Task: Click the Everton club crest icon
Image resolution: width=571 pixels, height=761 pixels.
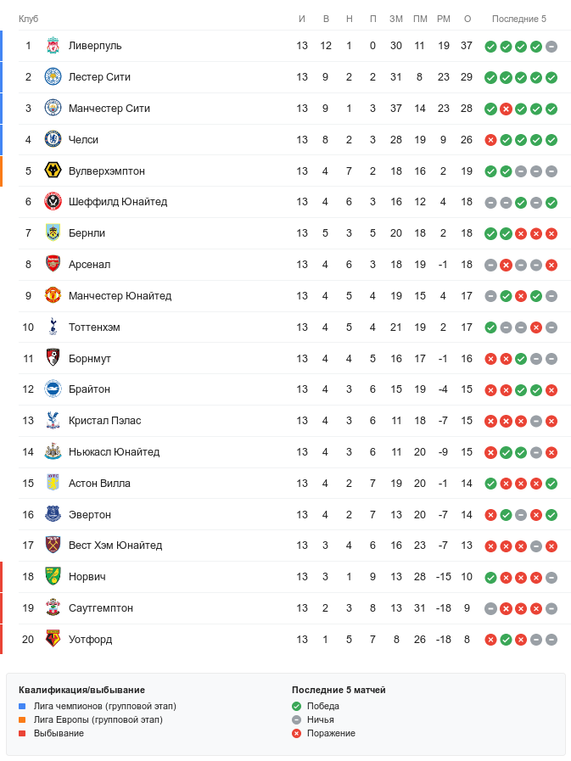Action: (x=53, y=515)
